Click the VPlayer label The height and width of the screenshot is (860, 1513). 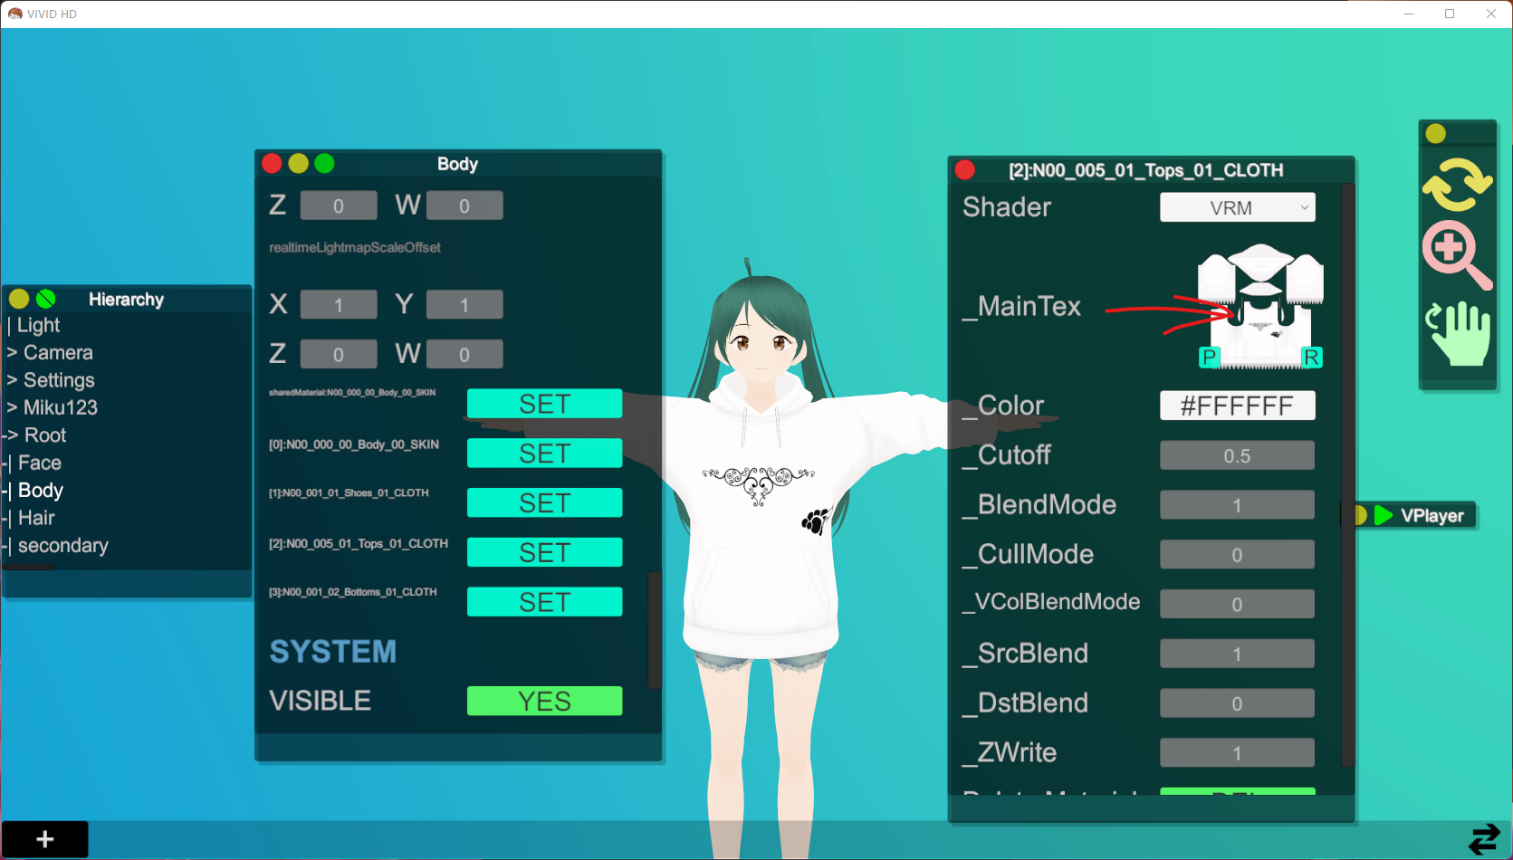pos(1432,515)
